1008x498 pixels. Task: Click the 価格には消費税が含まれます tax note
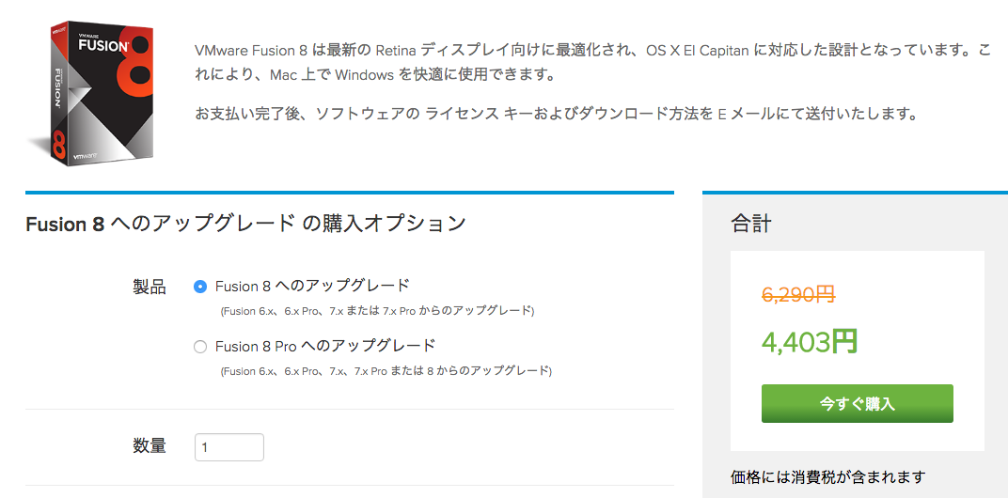tap(827, 476)
